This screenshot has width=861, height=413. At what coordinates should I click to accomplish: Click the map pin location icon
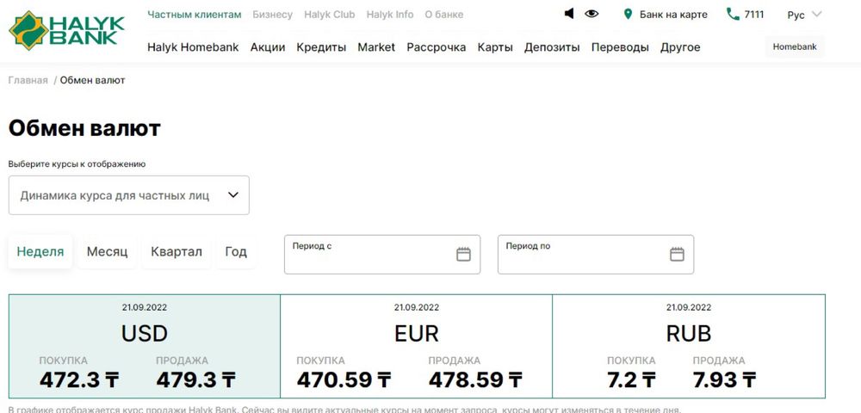(x=629, y=15)
